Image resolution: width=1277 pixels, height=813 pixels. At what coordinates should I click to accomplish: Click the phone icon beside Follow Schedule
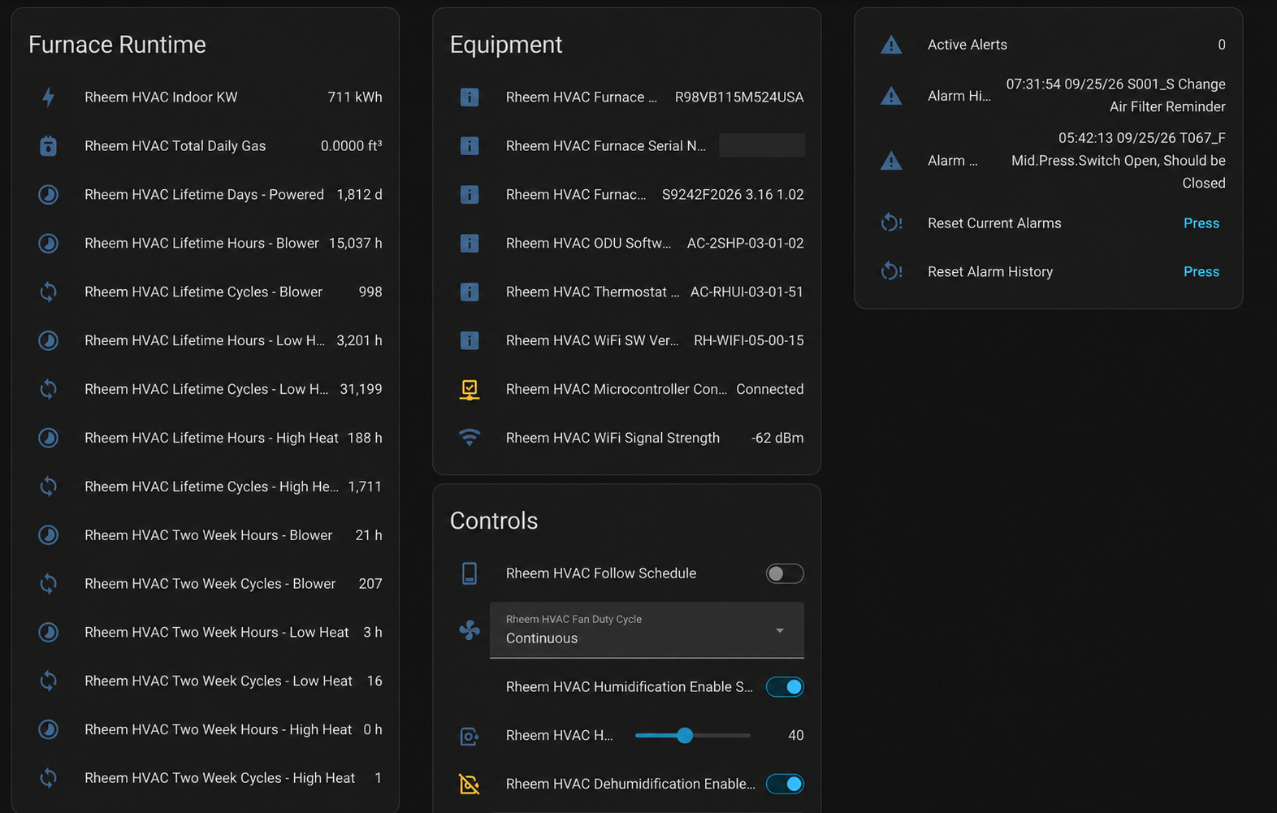coord(470,573)
